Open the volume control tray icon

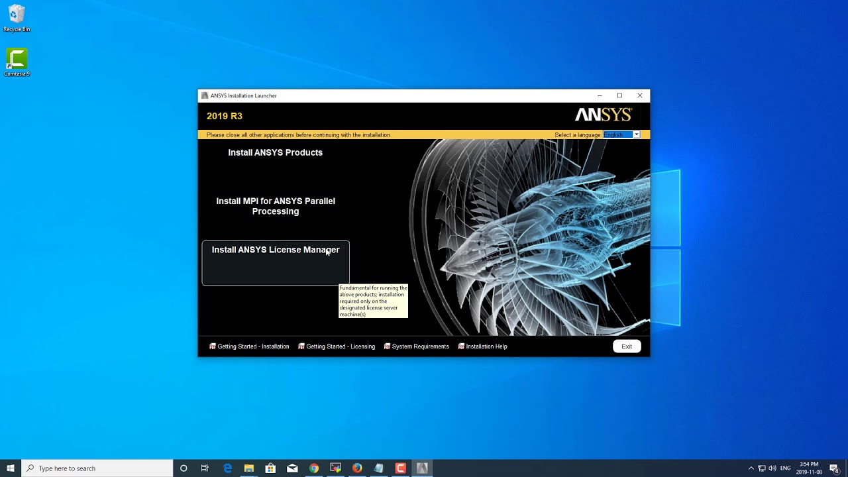point(772,468)
